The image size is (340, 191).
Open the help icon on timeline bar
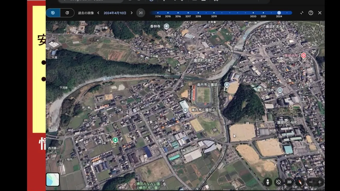point(311,13)
